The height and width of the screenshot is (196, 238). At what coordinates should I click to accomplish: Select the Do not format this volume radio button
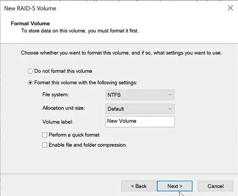[30, 71]
